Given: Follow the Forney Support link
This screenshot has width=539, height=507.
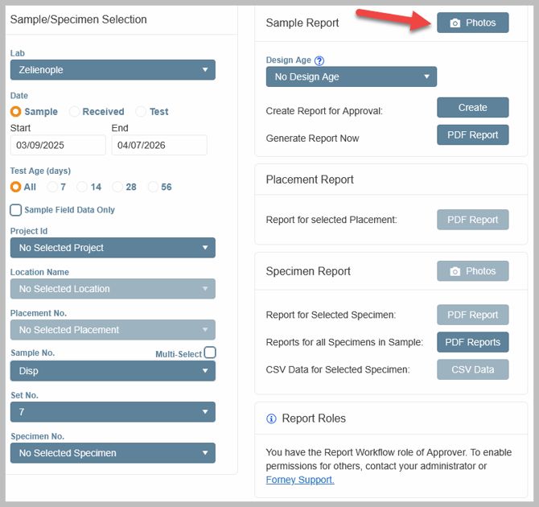Looking at the screenshot, I should pos(299,480).
